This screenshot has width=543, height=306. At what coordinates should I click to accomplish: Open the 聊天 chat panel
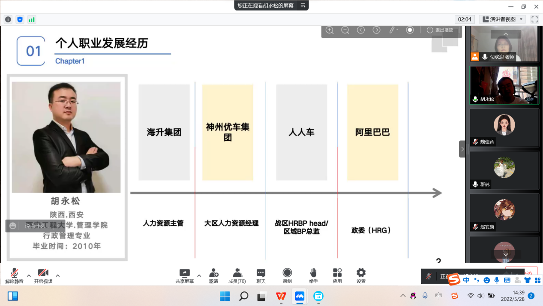pyautogui.click(x=261, y=273)
